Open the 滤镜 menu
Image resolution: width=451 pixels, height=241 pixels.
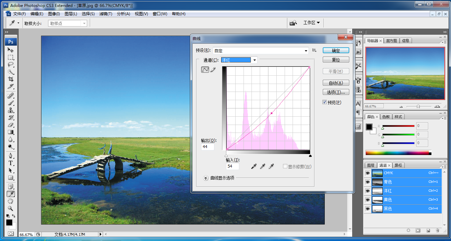(106, 14)
